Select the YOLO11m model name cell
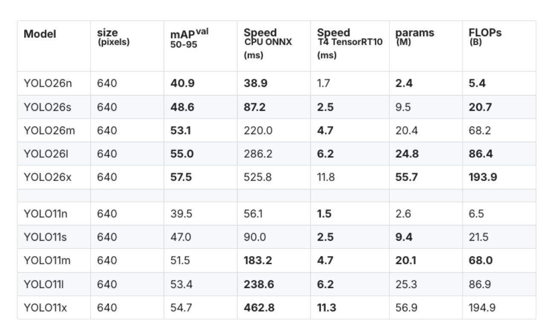The image size is (550, 334). [47, 260]
